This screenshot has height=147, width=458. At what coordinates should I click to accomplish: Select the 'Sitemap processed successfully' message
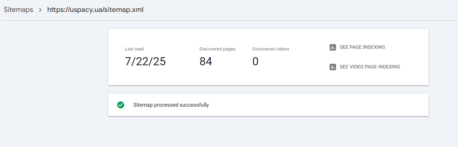[x=171, y=105]
